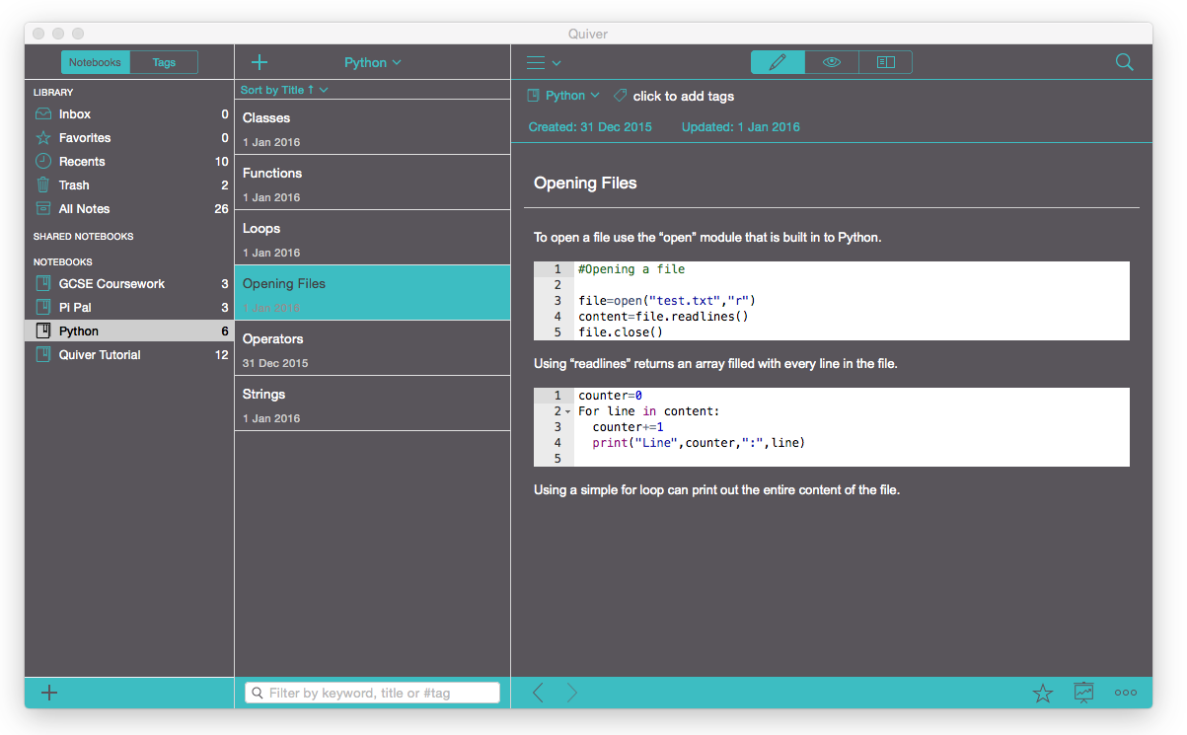Viewport: 1187px width, 735px height.
Task: Switch to side-by-side split view
Action: (x=886, y=62)
